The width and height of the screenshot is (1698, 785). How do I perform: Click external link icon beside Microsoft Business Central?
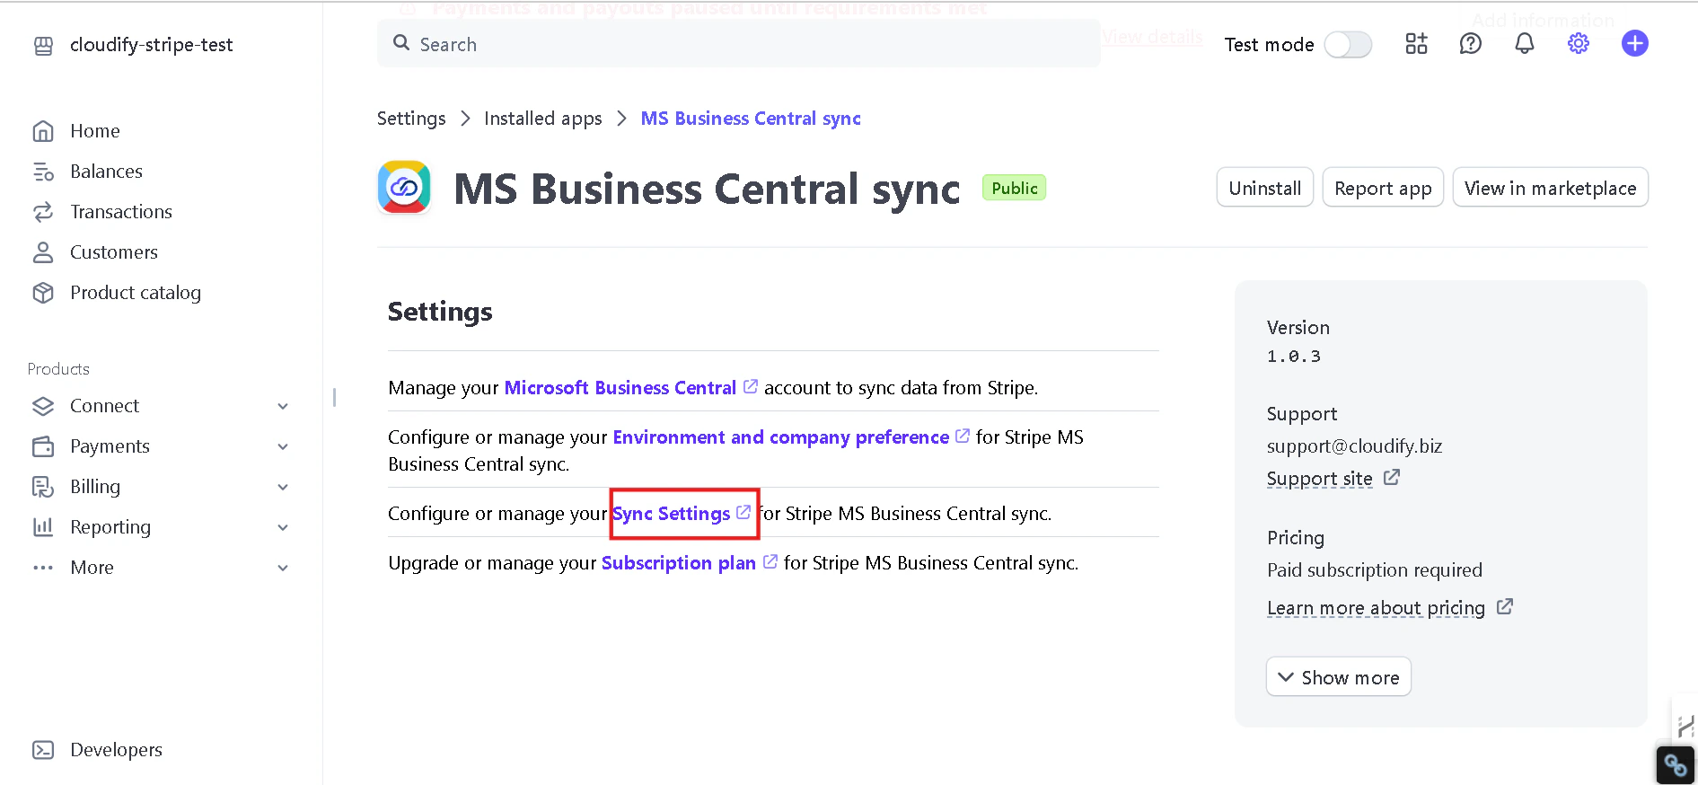click(751, 386)
